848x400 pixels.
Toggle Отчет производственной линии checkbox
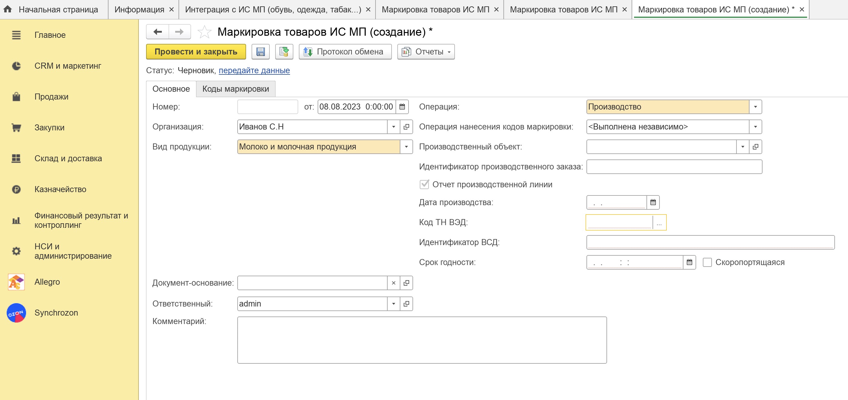pos(424,184)
